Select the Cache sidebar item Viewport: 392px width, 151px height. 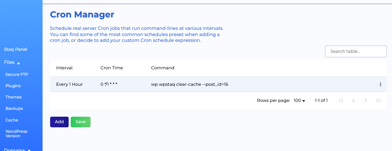pos(12,120)
